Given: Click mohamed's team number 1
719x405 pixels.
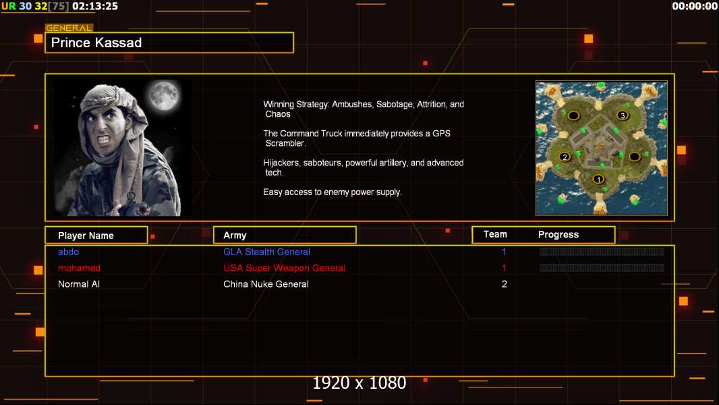Looking at the screenshot, I should (x=504, y=268).
